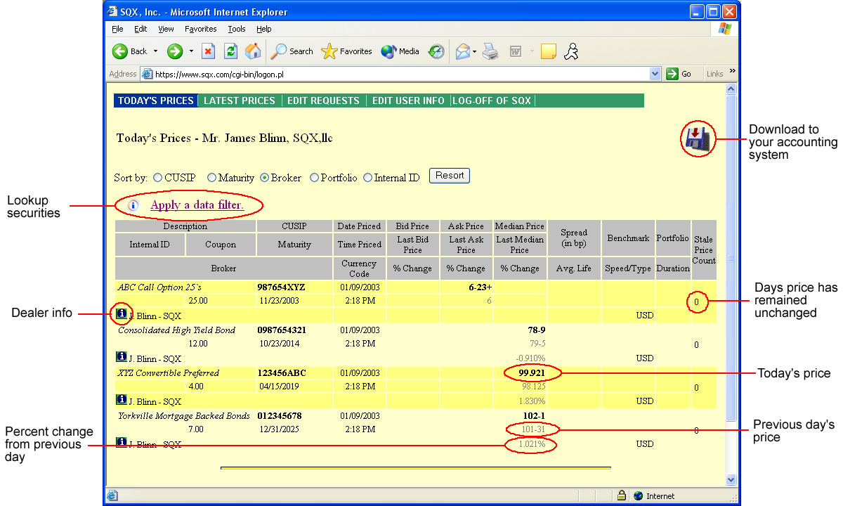Open dealer info icon under Consolidated High Yield Bond
This screenshot has height=506, width=843.
[122, 356]
